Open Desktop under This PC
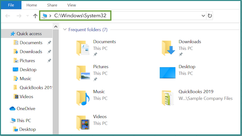Screen dimensions: 242x136 tap(28, 129)
